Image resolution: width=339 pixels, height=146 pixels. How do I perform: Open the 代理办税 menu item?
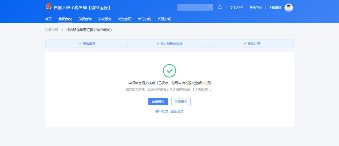[164, 19]
